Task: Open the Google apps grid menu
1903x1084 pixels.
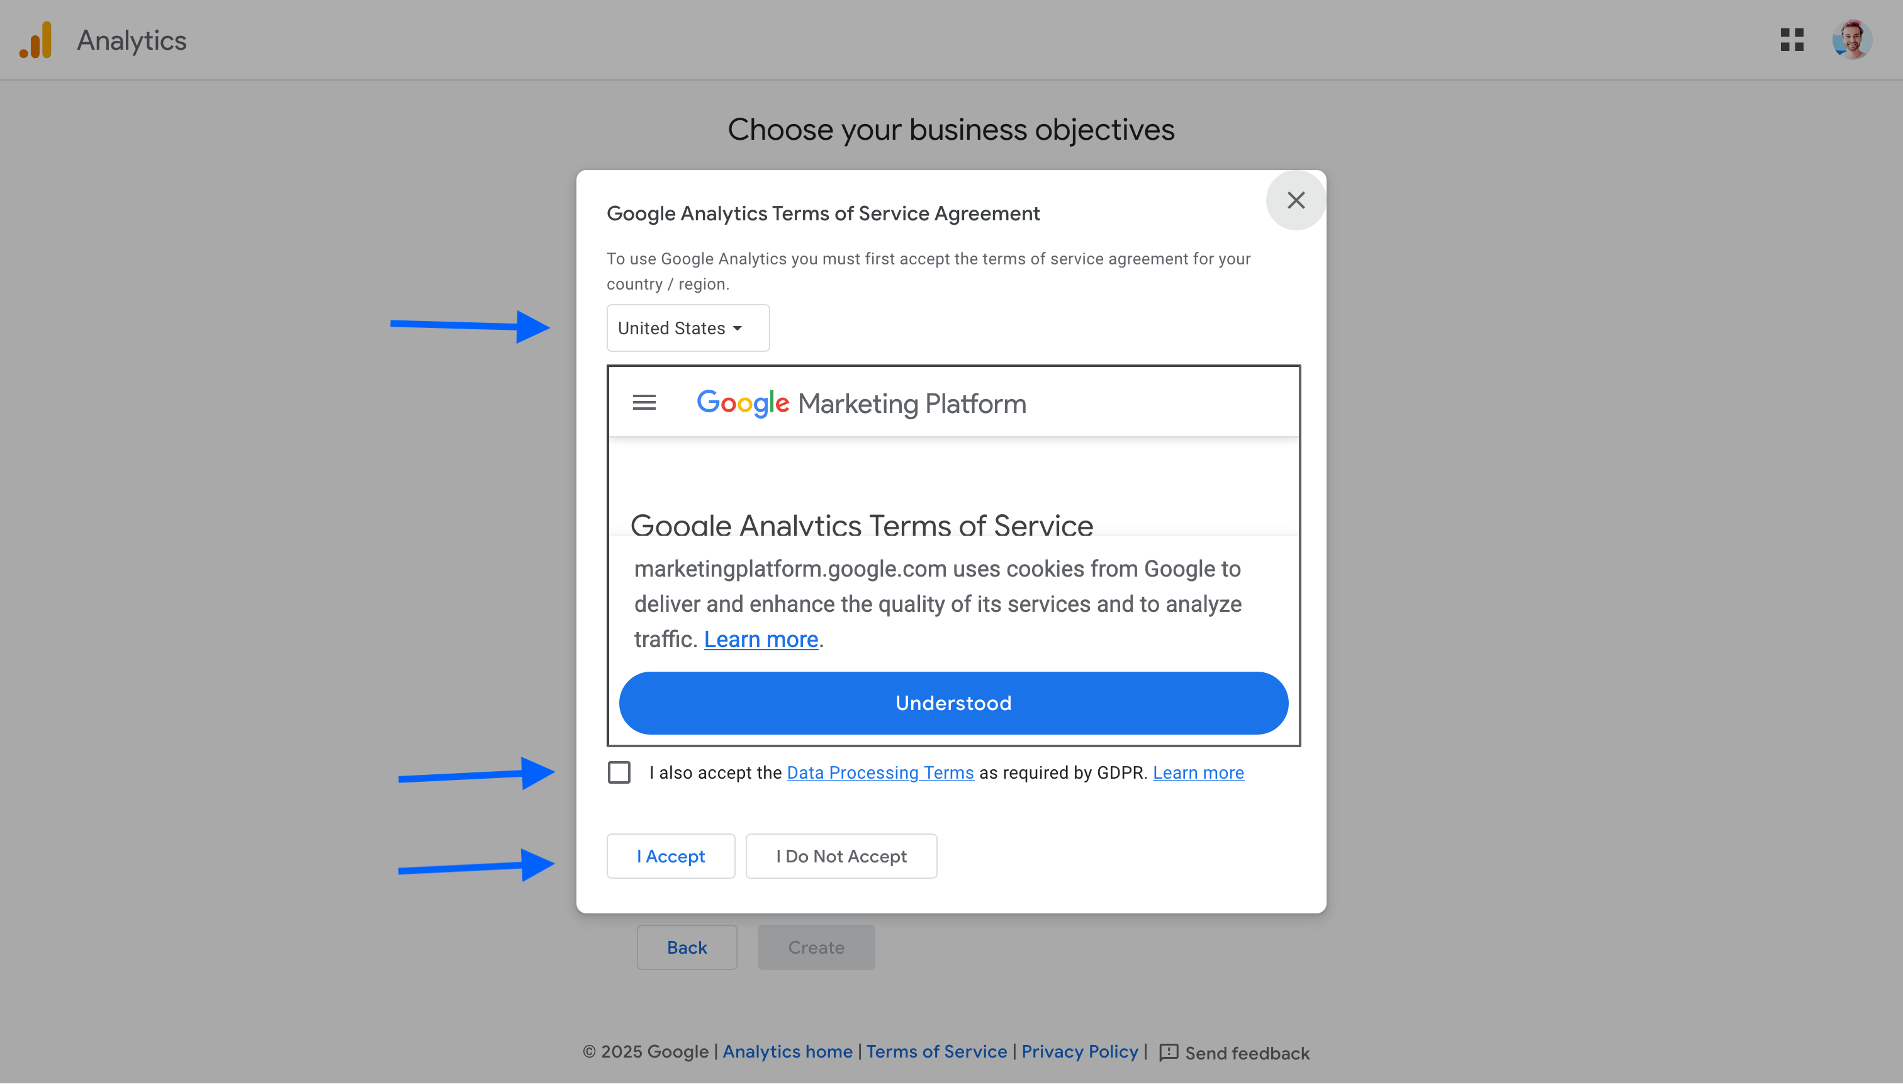Action: pyautogui.click(x=1792, y=38)
